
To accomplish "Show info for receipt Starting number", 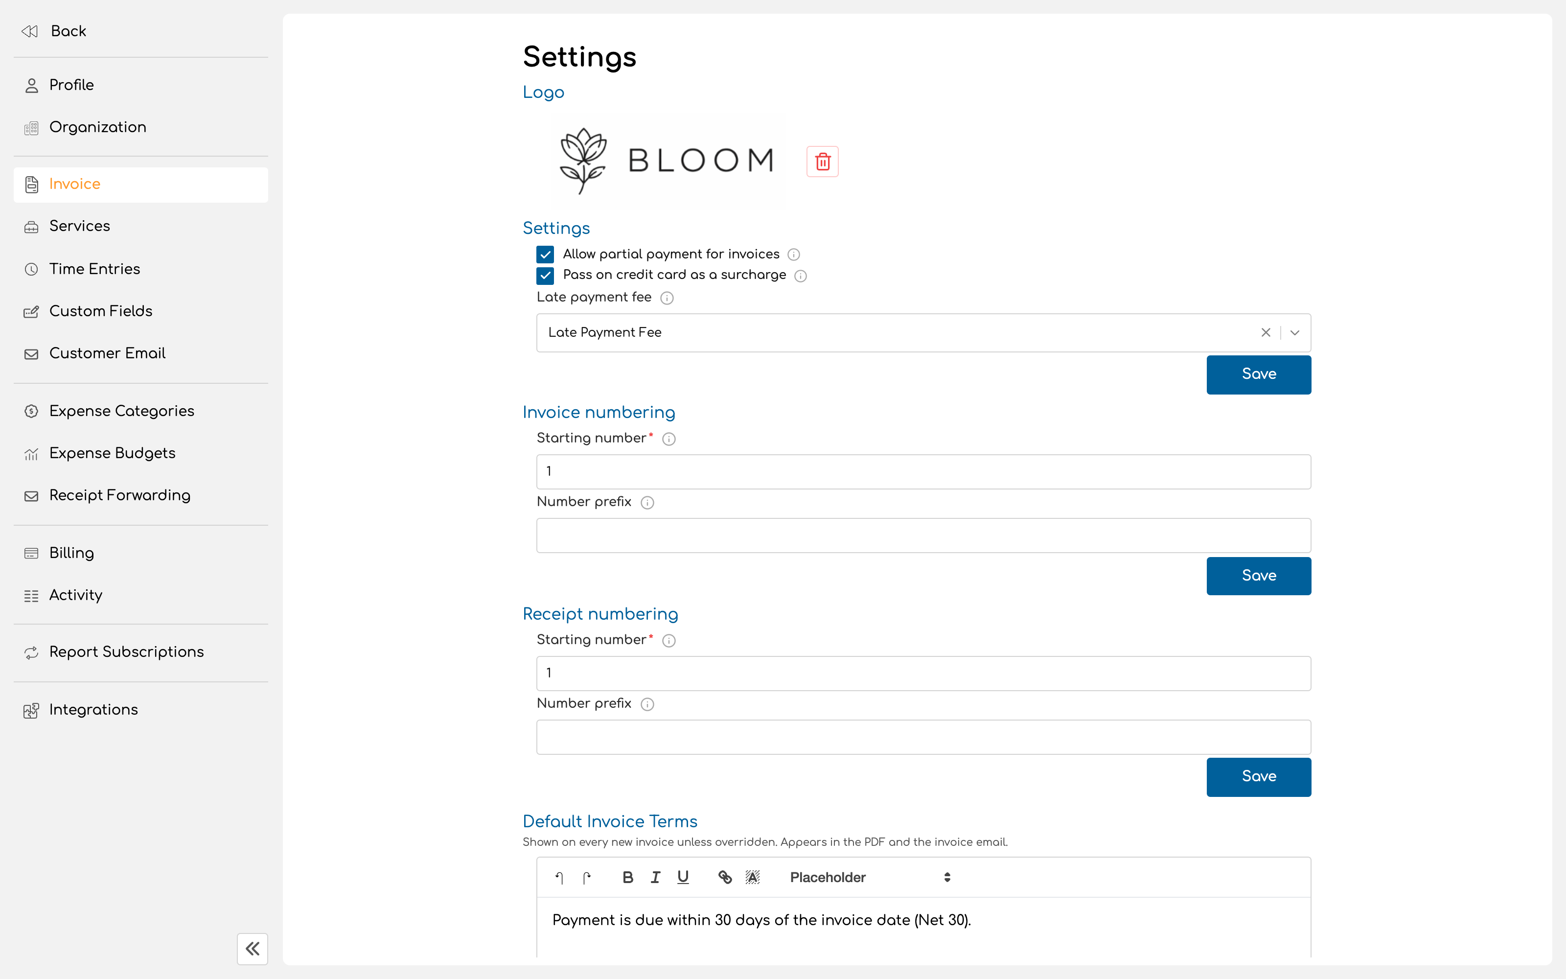I will 669,640.
